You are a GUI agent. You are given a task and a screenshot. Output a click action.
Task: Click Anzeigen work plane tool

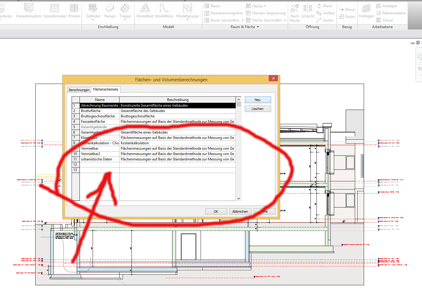[387, 6]
